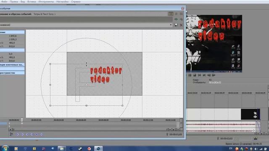This screenshot has width=269, height=151.
Task: Click the green plug-in chain icon
Action: coord(176,19)
